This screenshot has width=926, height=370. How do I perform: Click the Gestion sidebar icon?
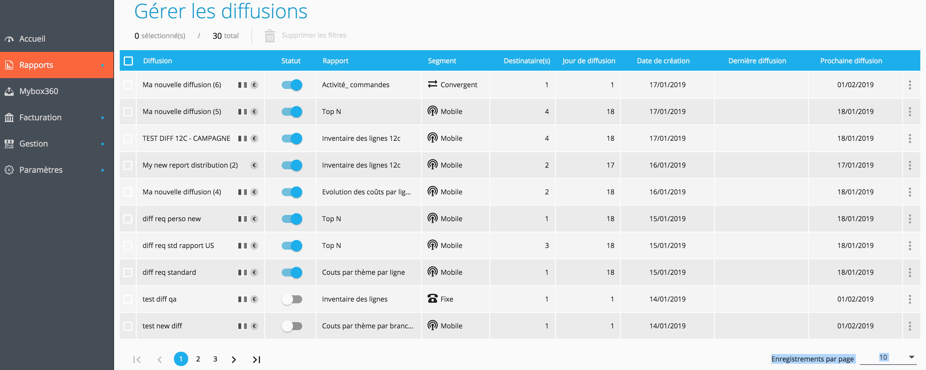[9, 144]
